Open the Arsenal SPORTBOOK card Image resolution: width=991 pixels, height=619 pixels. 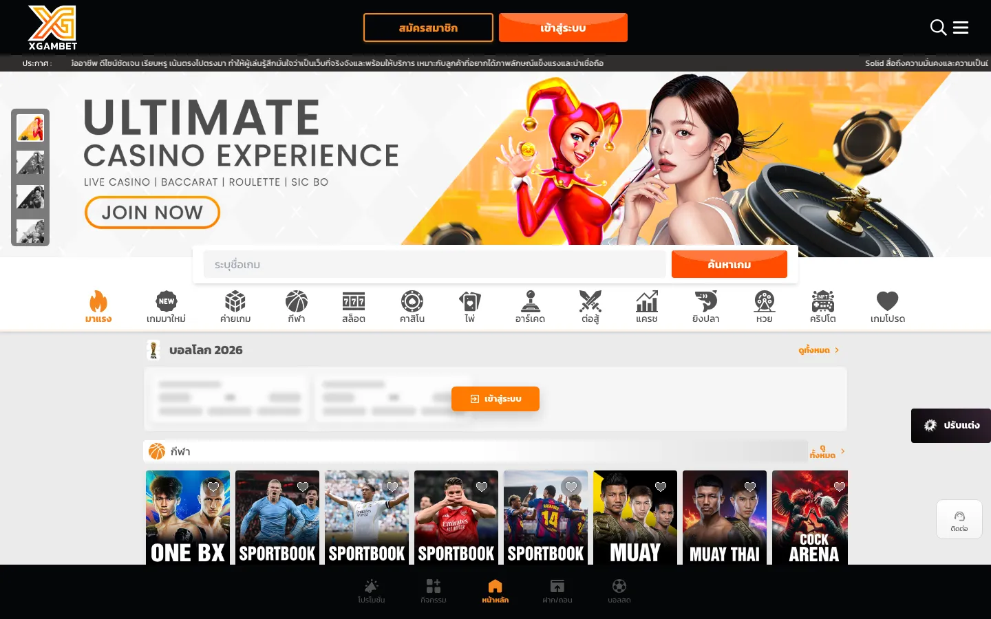[456, 517]
